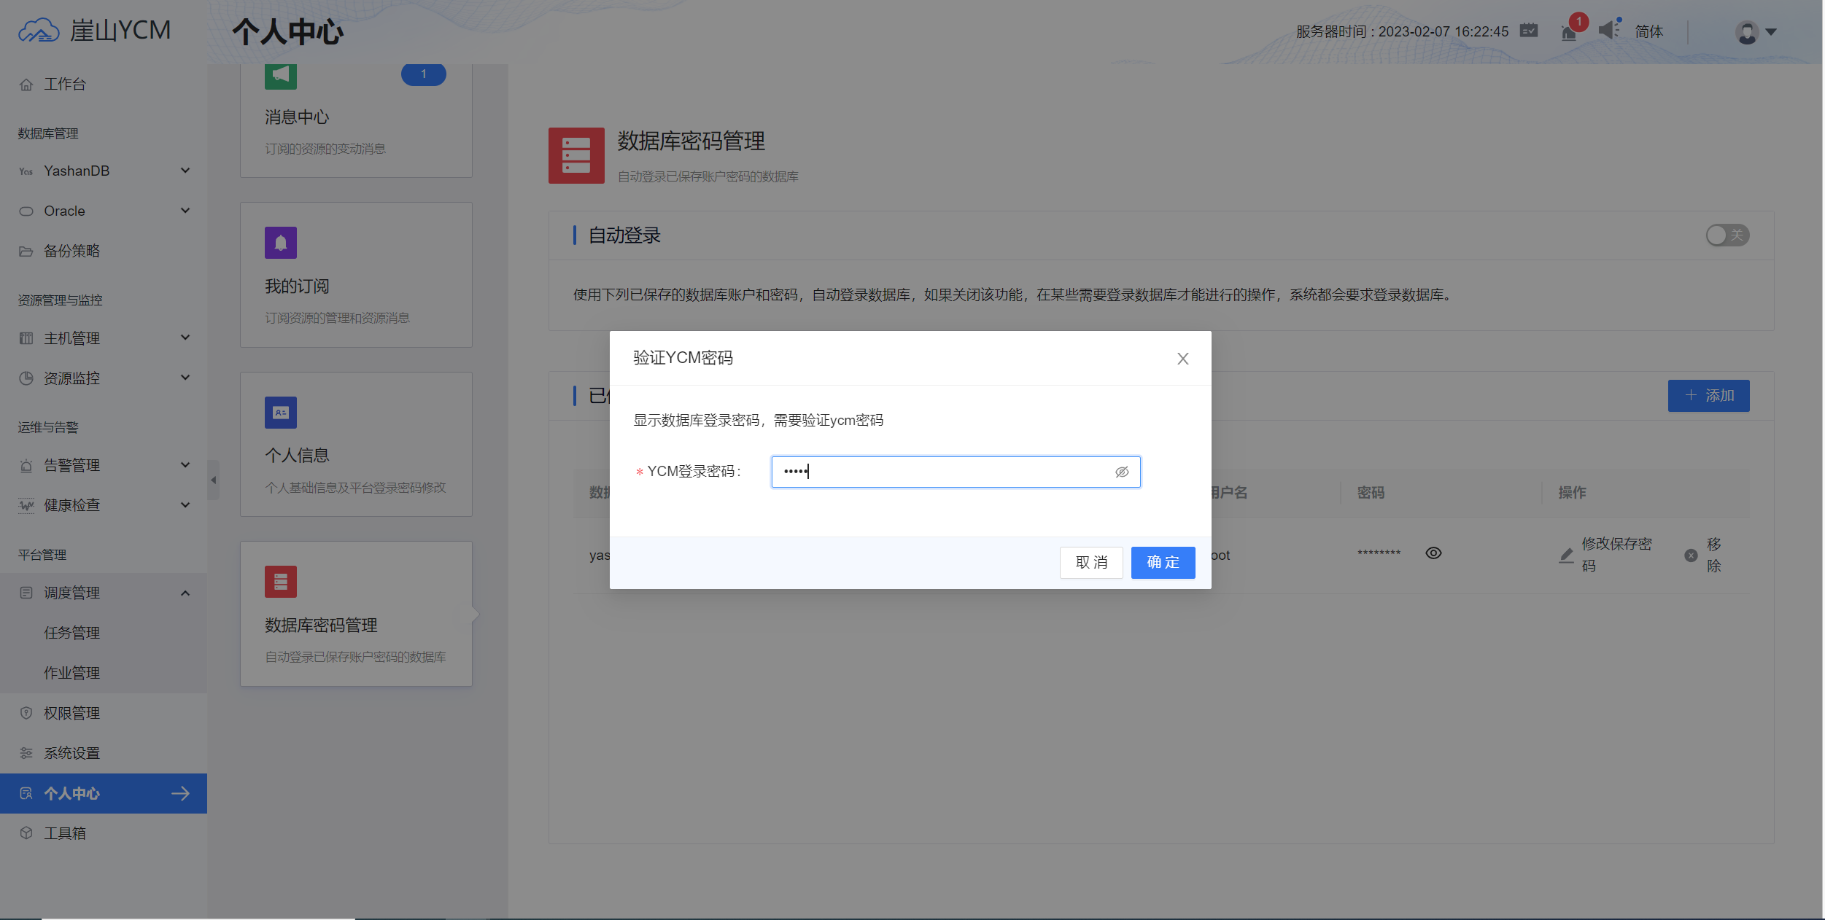Click the 工具箱 toolbox icon in sidebar
The image size is (1825, 920).
[x=26, y=833]
